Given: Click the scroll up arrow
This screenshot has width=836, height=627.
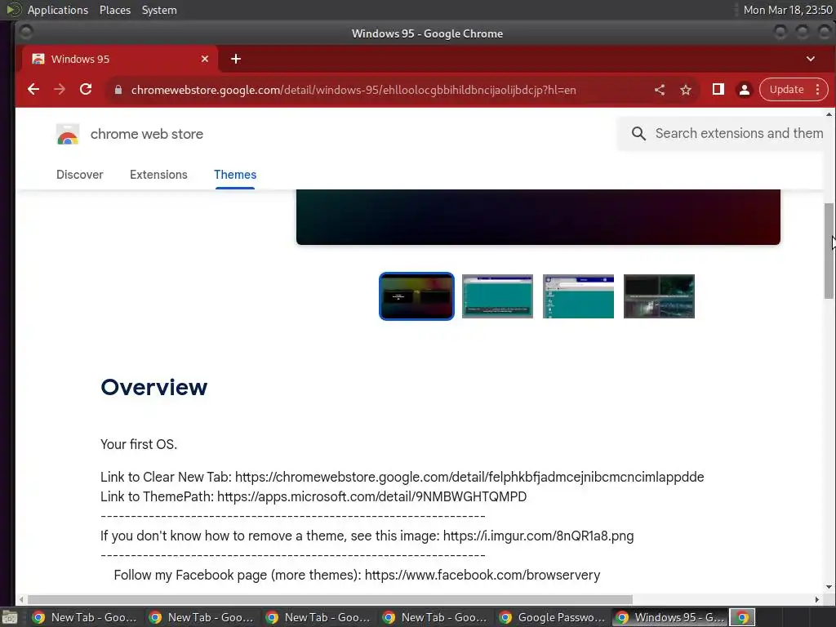Looking at the screenshot, I should (829, 114).
